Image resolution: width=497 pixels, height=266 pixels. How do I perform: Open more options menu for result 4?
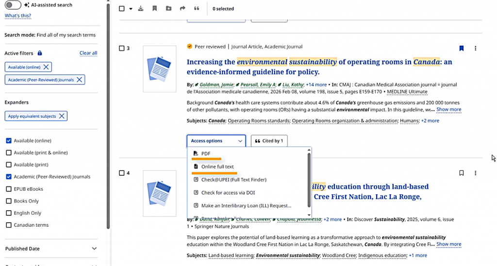(476, 173)
